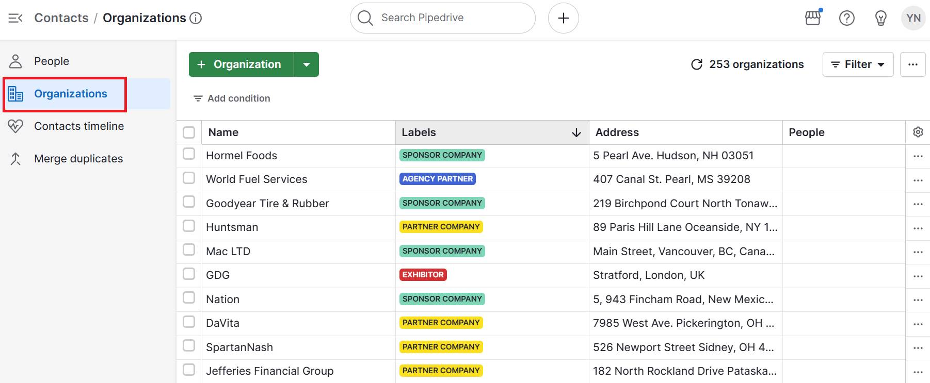Open the SpartanNash organization
The width and height of the screenshot is (930, 383).
(239, 347)
